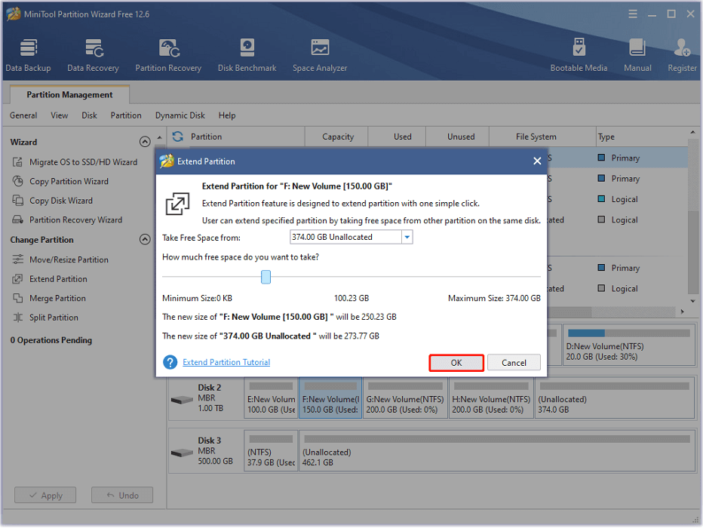Click Cancel in Extend Partition dialog
Viewport: 703px width, 528px height.
point(514,363)
